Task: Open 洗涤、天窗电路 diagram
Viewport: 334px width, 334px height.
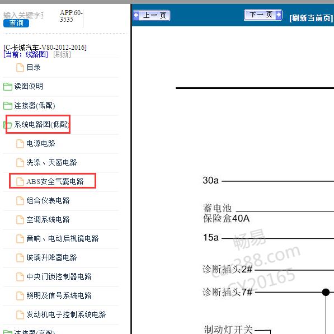Action: click(x=51, y=163)
